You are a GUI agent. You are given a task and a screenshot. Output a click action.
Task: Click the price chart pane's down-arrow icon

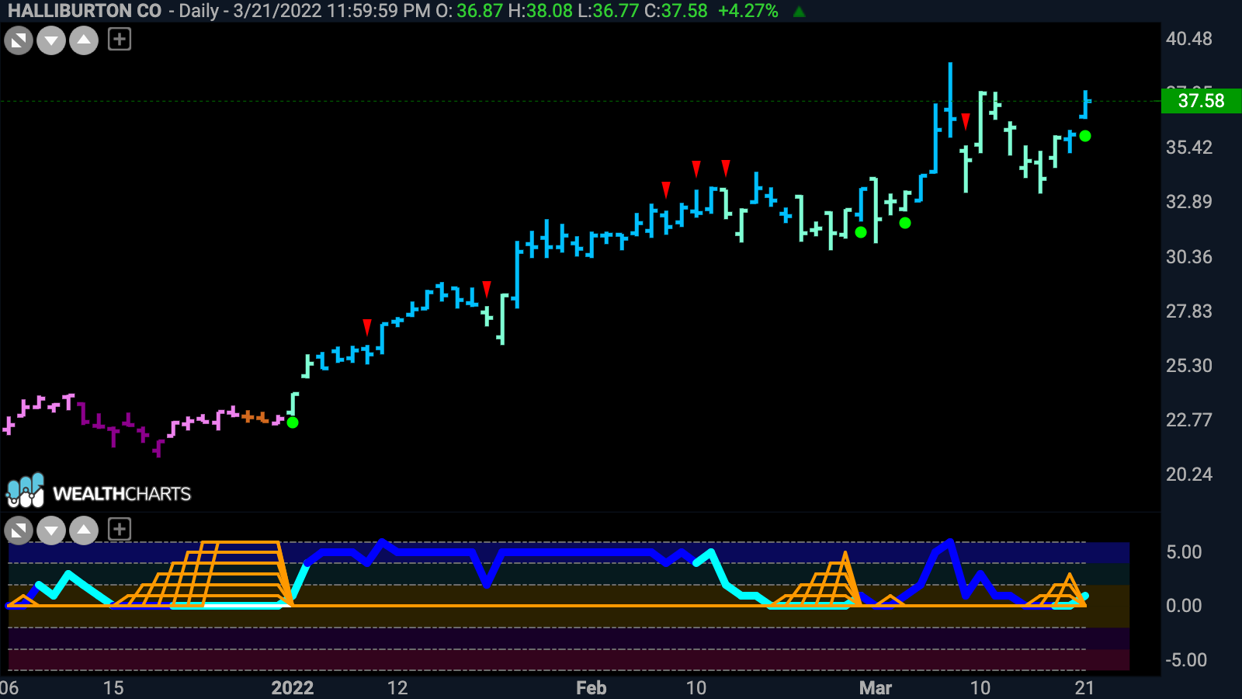pos(51,40)
